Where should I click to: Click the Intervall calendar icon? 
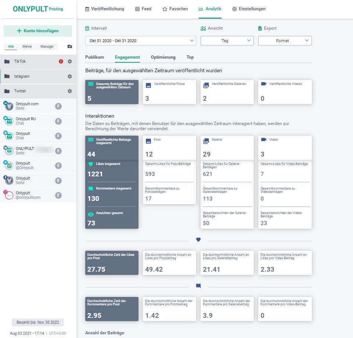click(x=87, y=29)
